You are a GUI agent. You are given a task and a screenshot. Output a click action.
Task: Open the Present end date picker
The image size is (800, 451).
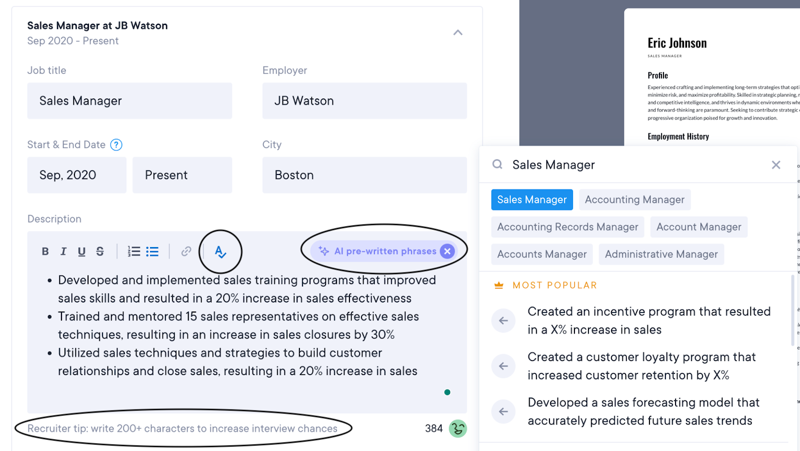(x=182, y=175)
